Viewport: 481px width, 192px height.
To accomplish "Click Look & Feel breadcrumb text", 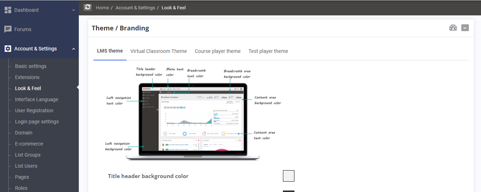I will tap(174, 8).
